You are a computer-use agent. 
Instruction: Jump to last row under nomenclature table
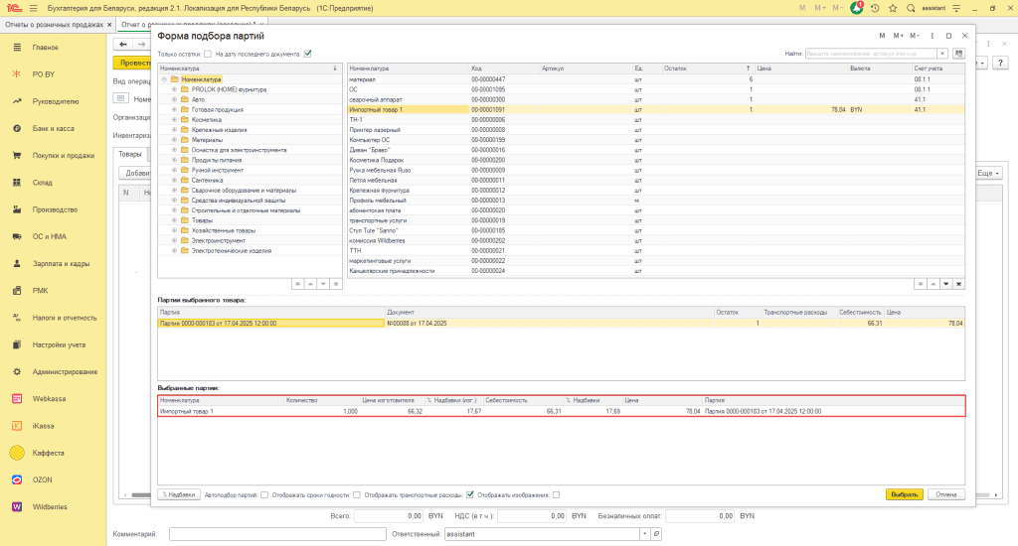(959, 284)
